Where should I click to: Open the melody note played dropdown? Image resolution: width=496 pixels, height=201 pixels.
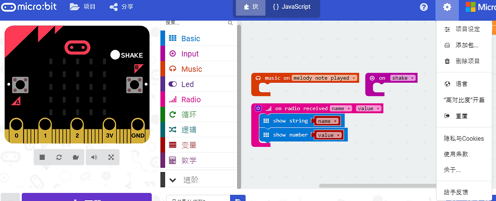(x=324, y=78)
